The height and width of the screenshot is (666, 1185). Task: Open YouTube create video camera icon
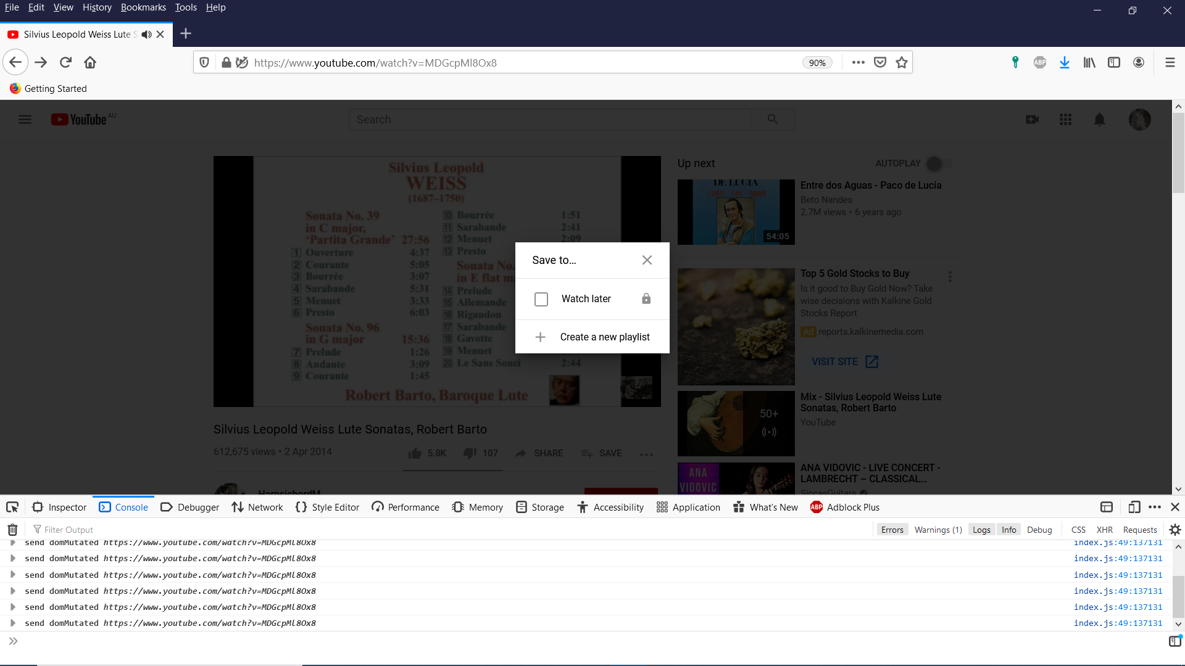tap(1033, 120)
